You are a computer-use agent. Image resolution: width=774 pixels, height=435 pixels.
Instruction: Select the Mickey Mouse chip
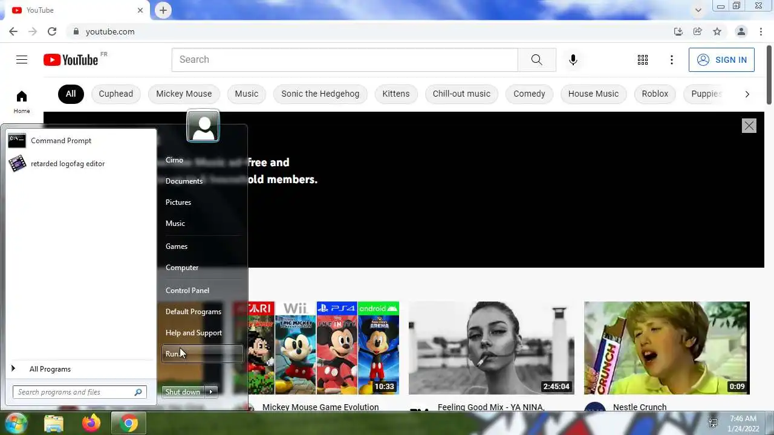184,94
